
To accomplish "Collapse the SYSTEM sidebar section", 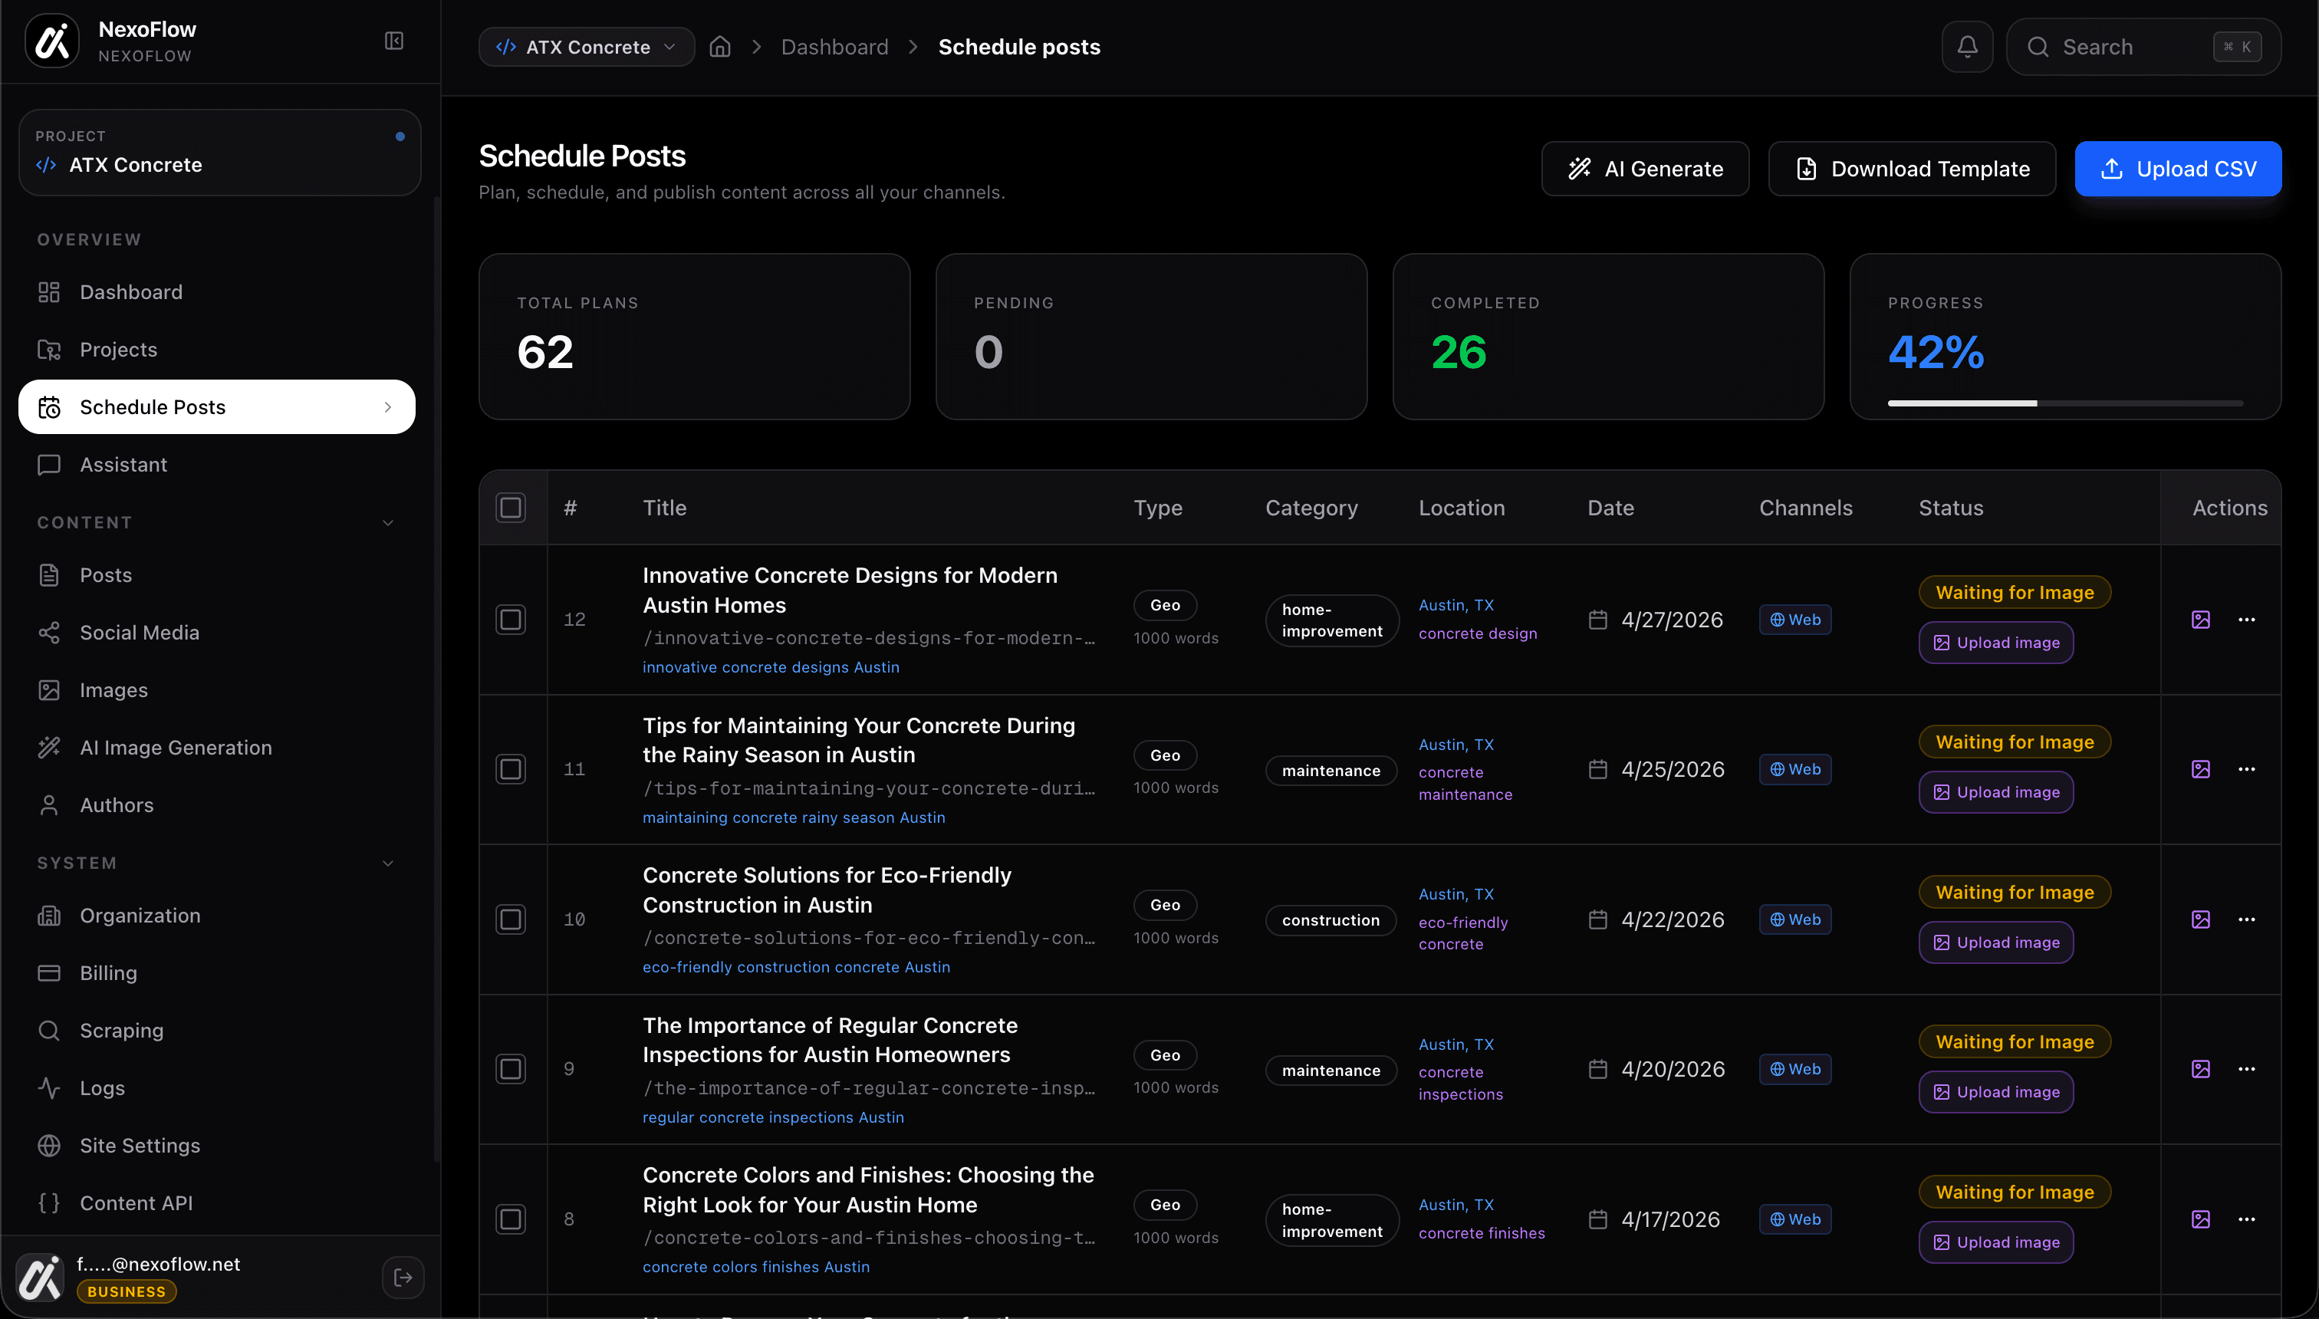I will point(388,863).
